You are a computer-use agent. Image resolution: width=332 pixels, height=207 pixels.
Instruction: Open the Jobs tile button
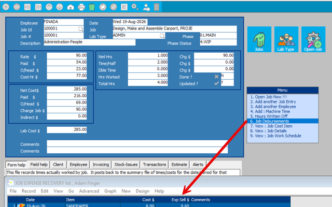point(259,39)
